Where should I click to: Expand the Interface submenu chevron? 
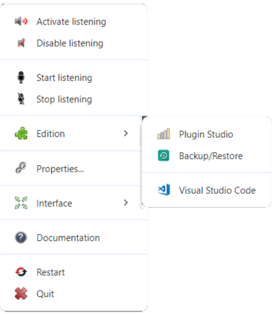[126, 203]
